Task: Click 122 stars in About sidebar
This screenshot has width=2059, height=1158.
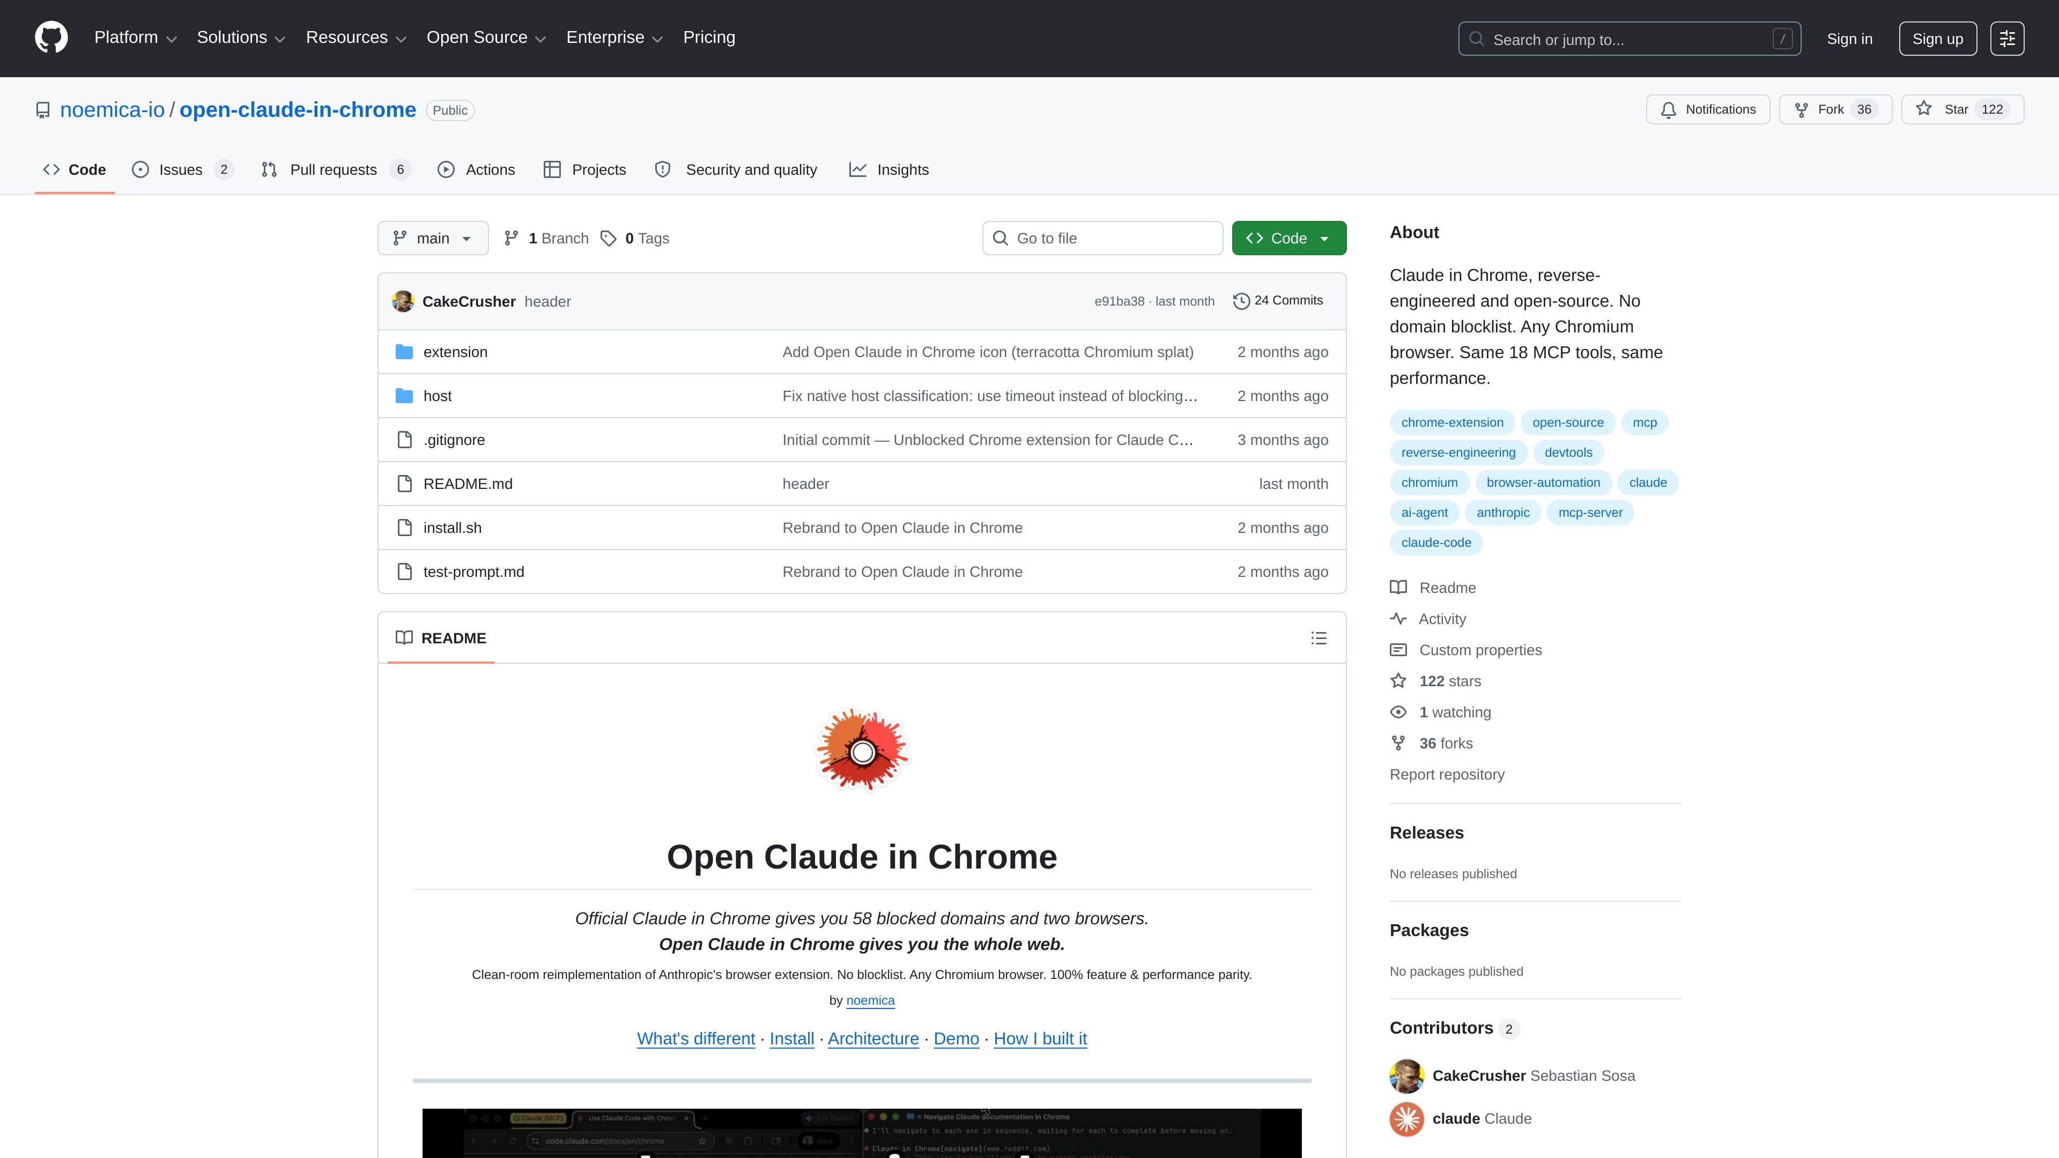Action: point(1435,681)
